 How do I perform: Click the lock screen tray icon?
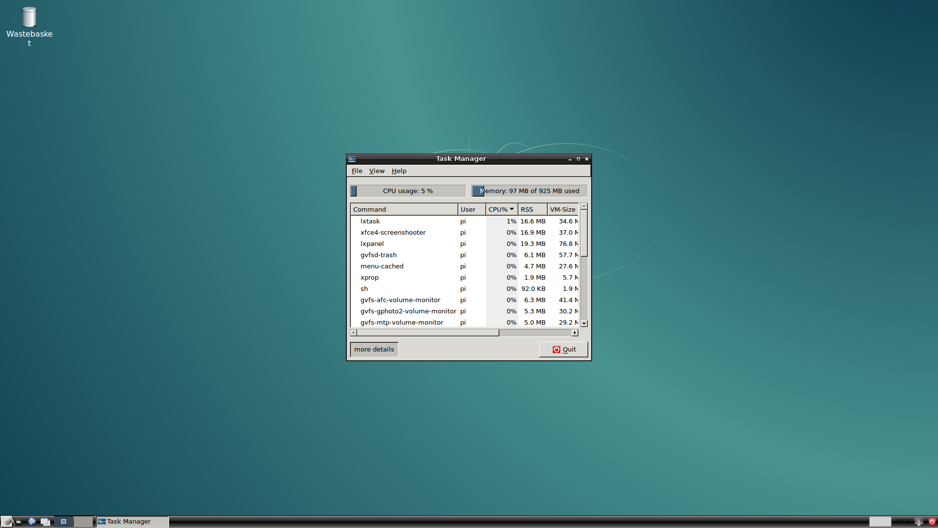click(x=919, y=522)
